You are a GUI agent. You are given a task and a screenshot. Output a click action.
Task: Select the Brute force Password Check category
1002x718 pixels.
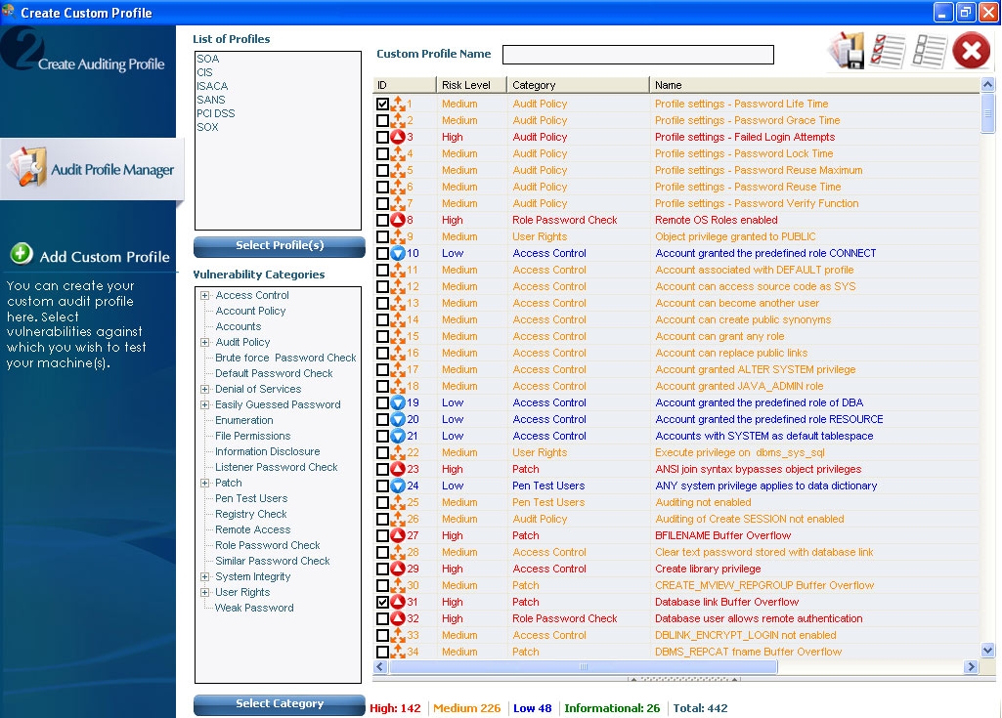pyautogui.click(x=285, y=358)
